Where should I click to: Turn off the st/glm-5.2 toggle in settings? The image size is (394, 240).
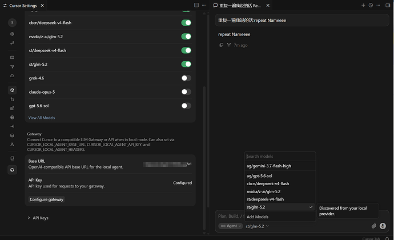click(x=186, y=64)
